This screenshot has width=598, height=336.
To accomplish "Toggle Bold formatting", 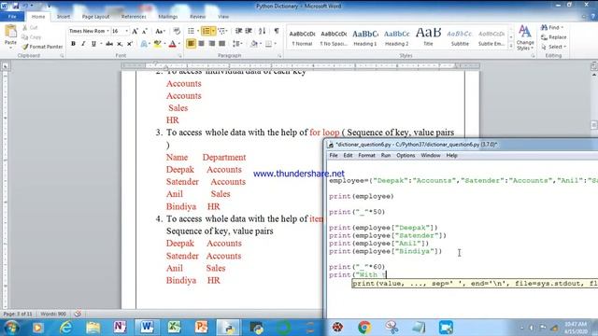I will click(73, 44).
